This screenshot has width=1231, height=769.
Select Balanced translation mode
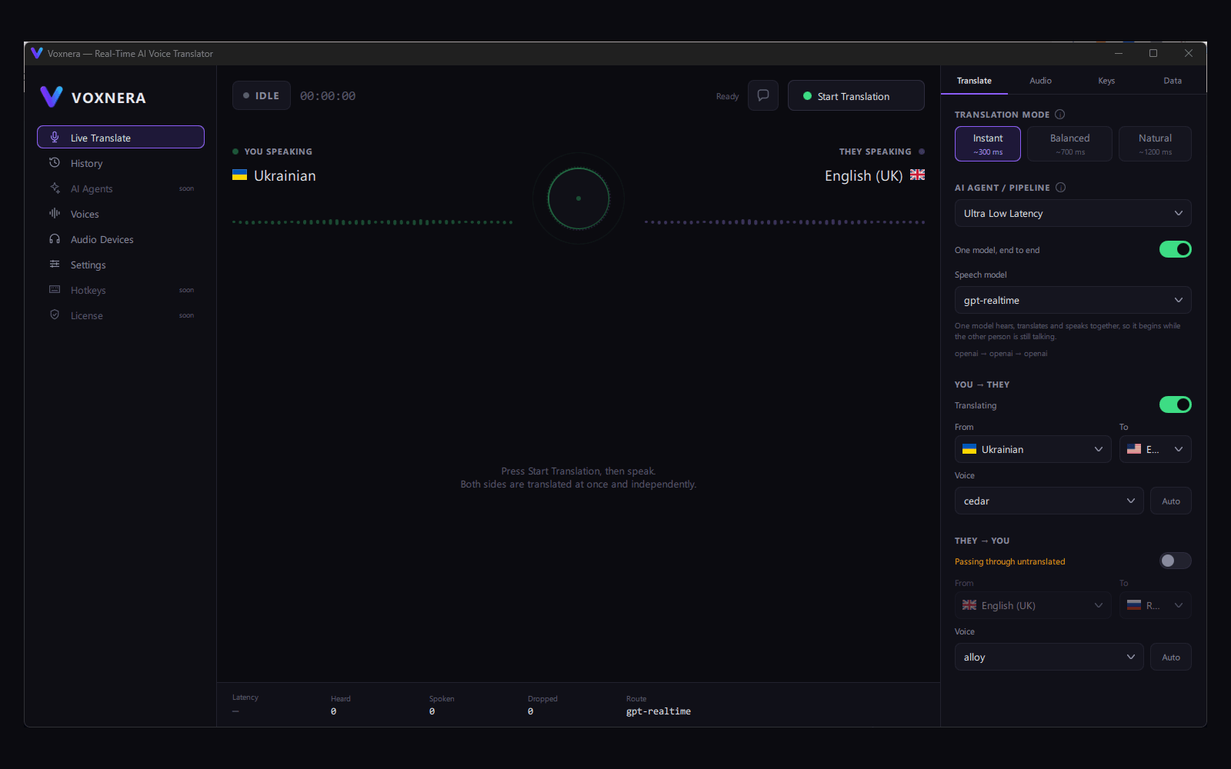point(1069,144)
